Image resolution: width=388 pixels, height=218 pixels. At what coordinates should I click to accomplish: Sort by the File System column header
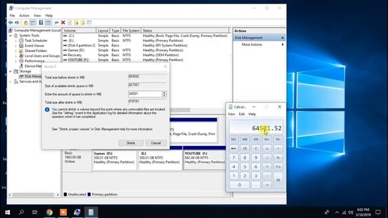click(x=131, y=31)
